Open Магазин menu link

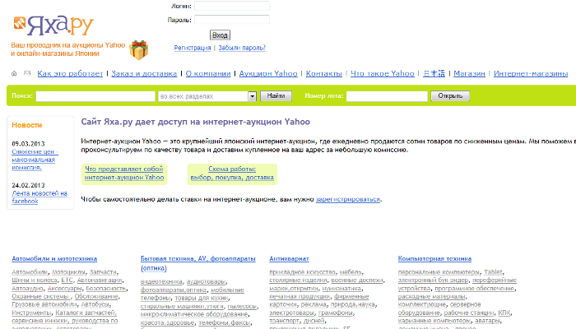[470, 73]
